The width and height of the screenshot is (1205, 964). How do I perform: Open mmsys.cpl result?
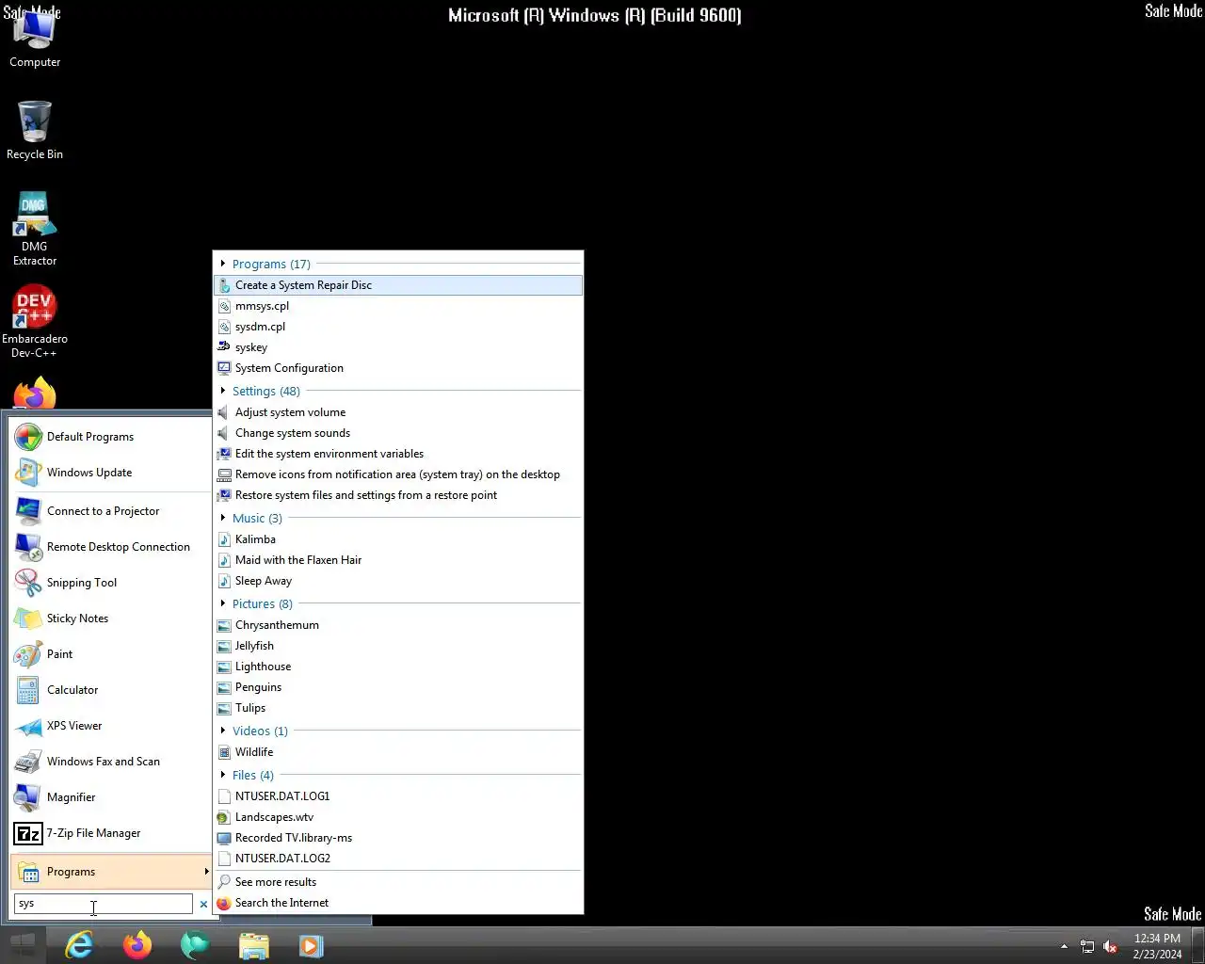click(x=398, y=306)
